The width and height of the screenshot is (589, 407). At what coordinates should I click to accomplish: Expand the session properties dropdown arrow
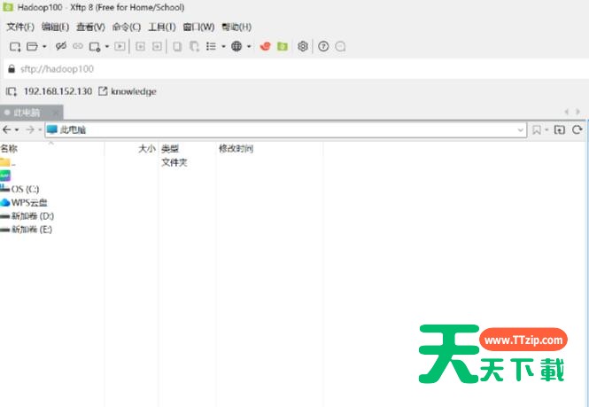click(x=107, y=47)
